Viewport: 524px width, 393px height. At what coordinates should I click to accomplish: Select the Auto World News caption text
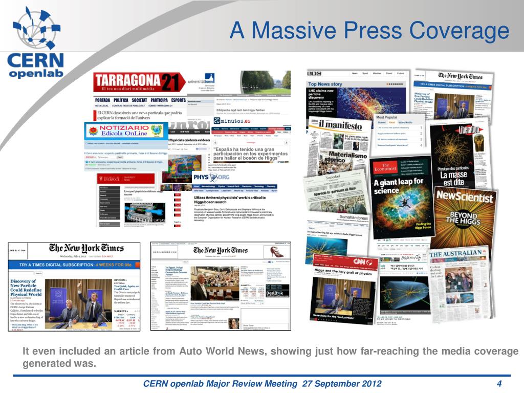271,357
